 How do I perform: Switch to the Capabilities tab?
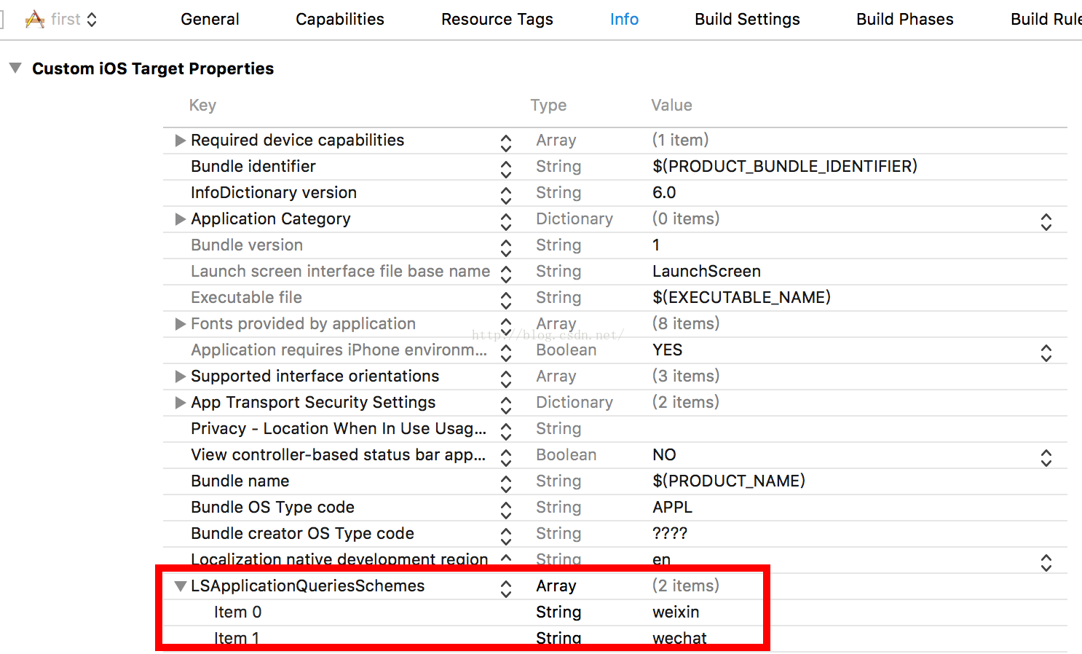[x=340, y=20]
